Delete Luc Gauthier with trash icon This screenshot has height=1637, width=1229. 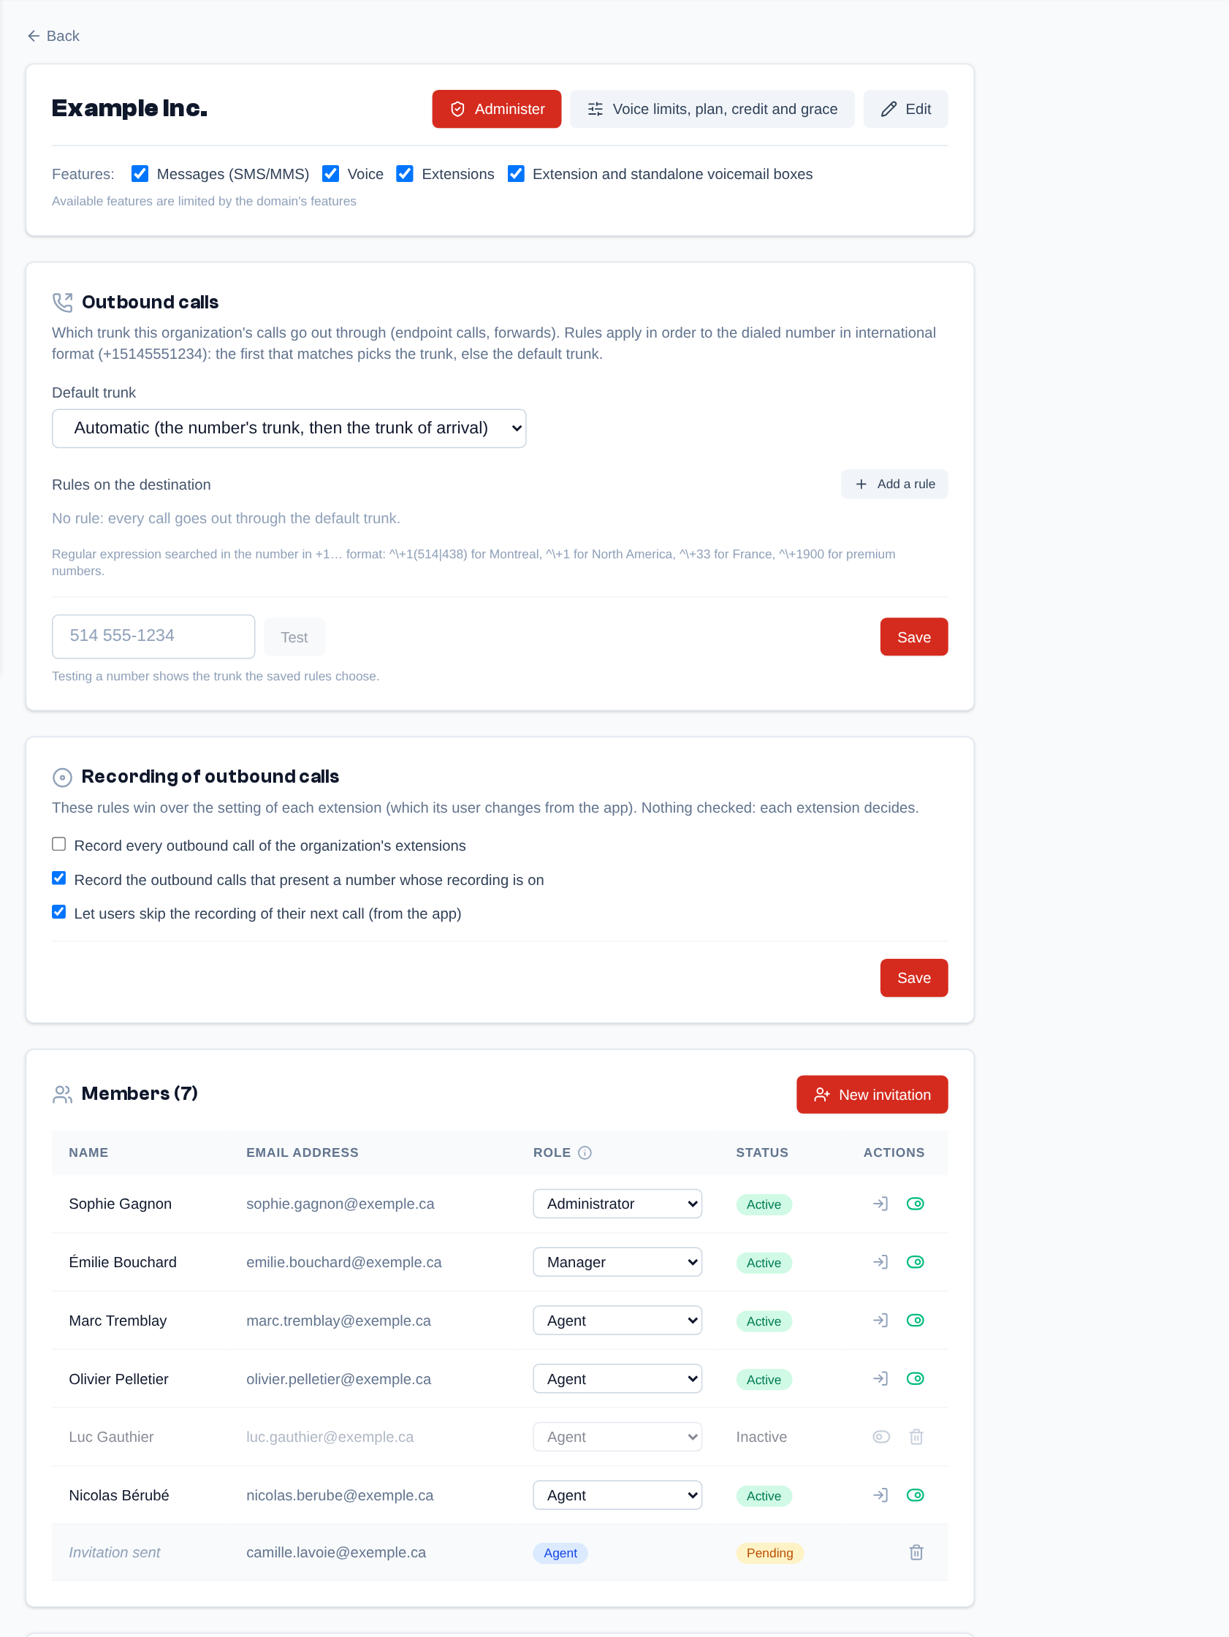(x=916, y=1437)
